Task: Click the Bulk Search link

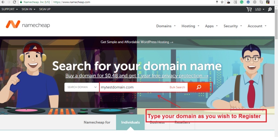Action: click(177, 87)
